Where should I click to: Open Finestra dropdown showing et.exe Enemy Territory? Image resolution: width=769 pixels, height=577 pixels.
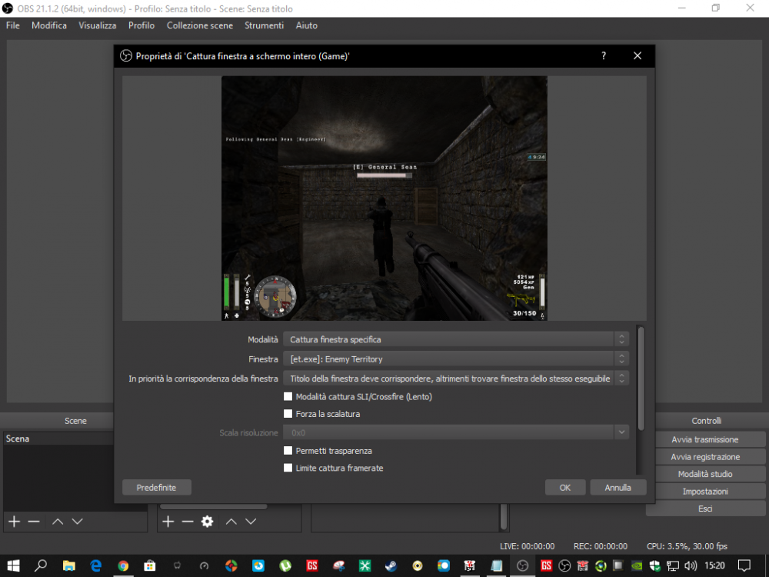pos(455,359)
